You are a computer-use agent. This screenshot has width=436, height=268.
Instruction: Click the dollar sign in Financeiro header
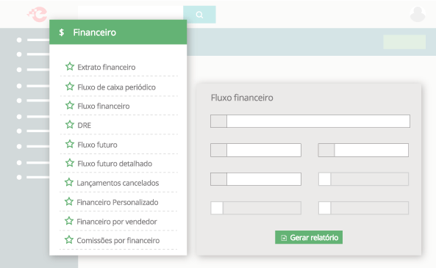coord(62,32)
